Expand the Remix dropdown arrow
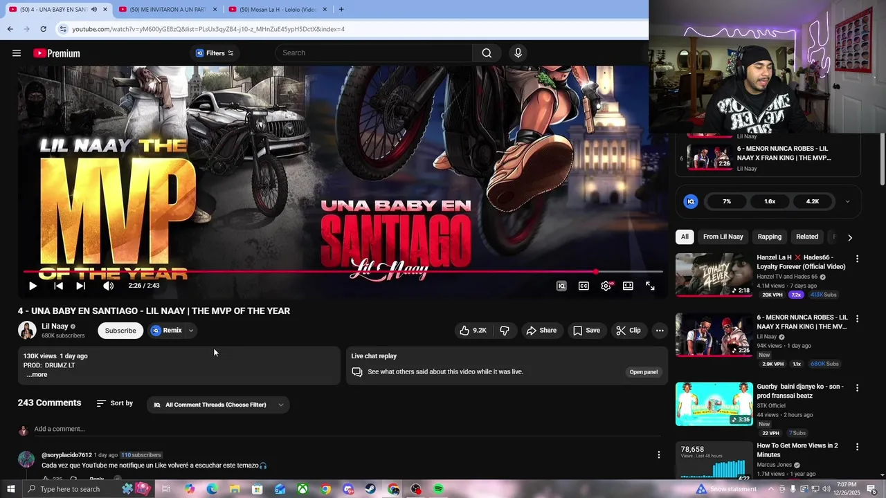 [191, 331]
